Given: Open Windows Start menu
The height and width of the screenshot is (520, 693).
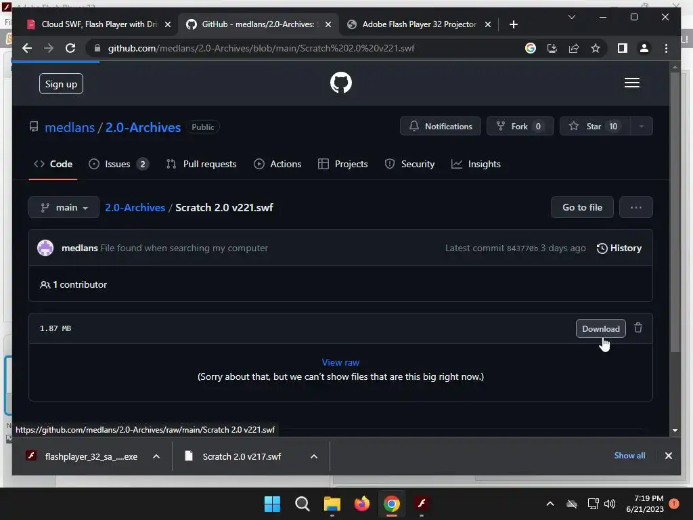Looking at the screenshot, I should coord(272,504).
